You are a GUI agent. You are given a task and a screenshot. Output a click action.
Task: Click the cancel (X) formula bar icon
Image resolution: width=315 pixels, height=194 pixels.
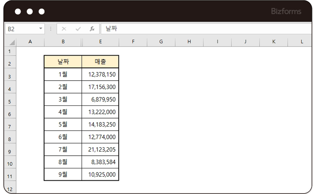tap(64, 29)
